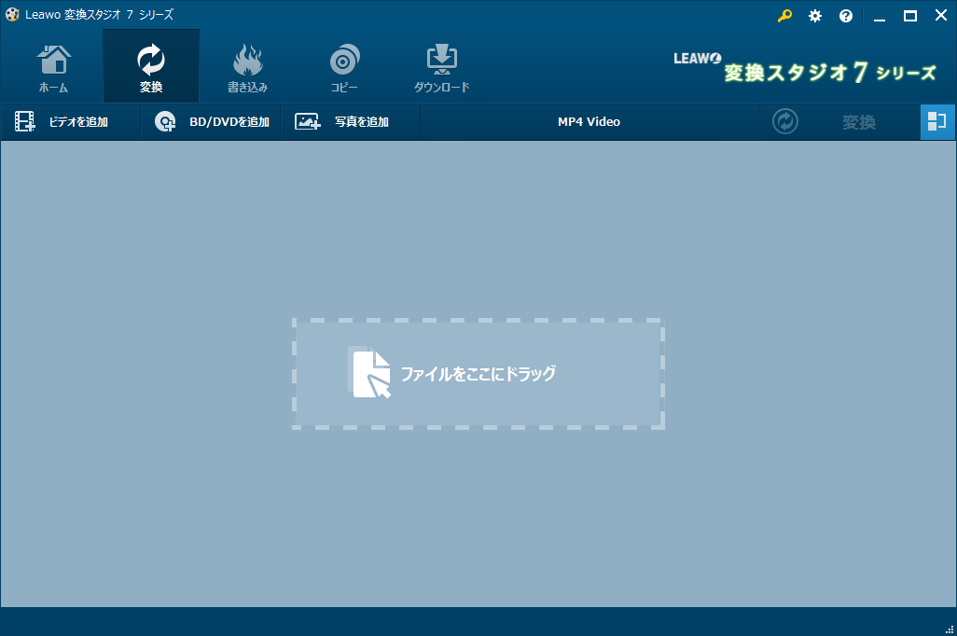This screenshot has width=957, height=636.
Task: Open help with the question mark icon
Action: click(846, 16)
